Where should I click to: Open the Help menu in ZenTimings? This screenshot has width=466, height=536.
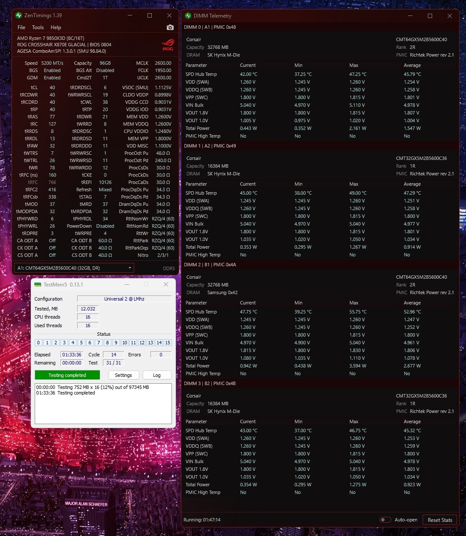tap(56, 27)
